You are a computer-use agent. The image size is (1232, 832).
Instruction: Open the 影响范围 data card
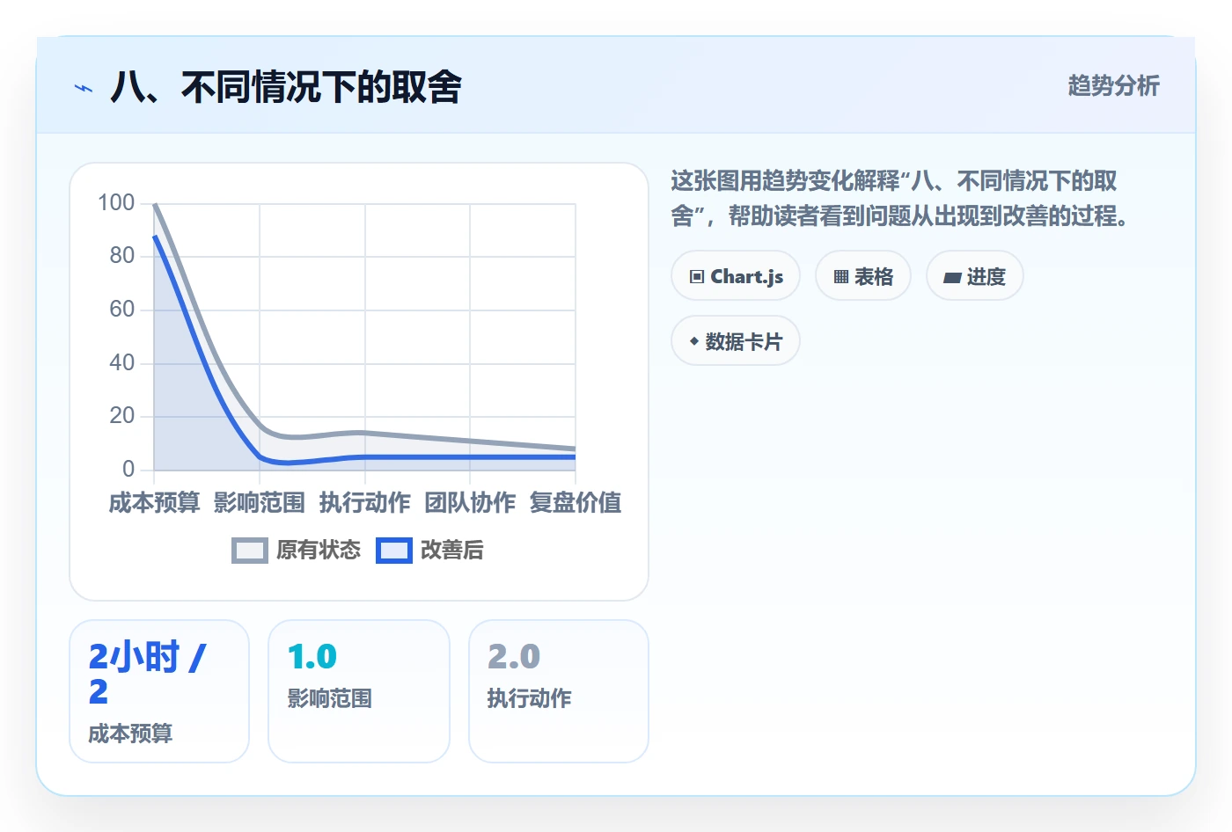pos(359,691)
